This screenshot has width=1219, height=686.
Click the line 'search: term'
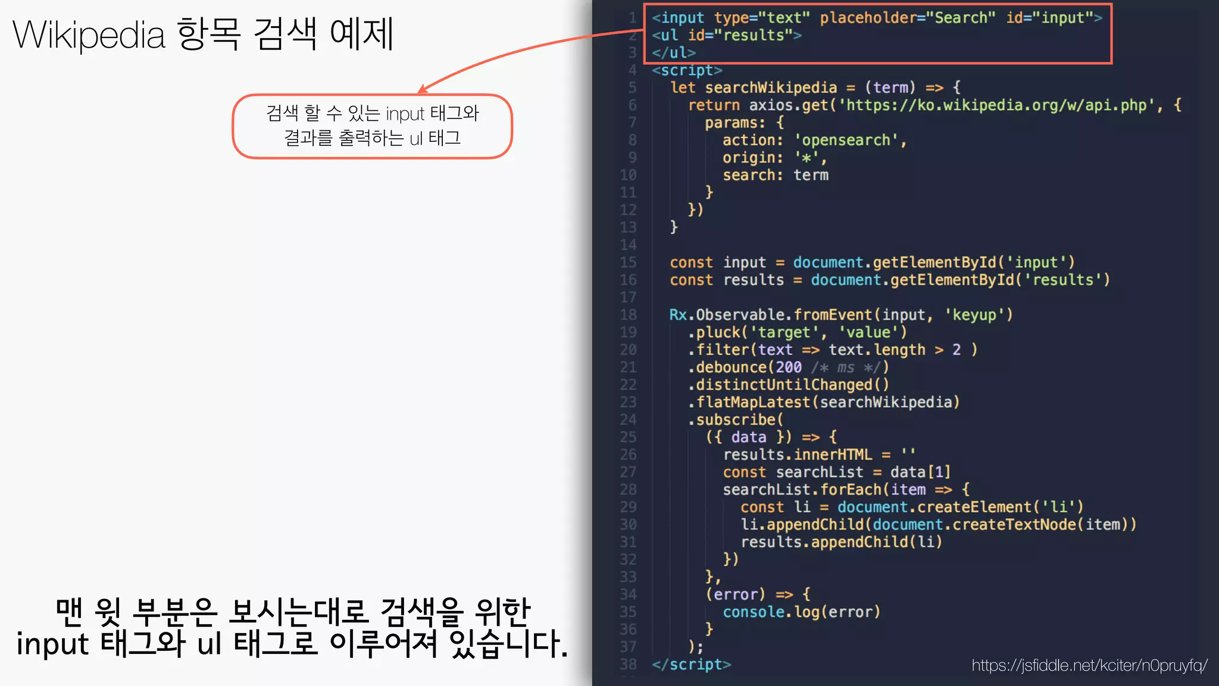coord(776,175)
